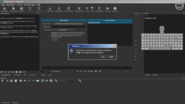
Task: Switch playlist to tiles grid view
Action: pyautogui.click(x=16, y=72)
